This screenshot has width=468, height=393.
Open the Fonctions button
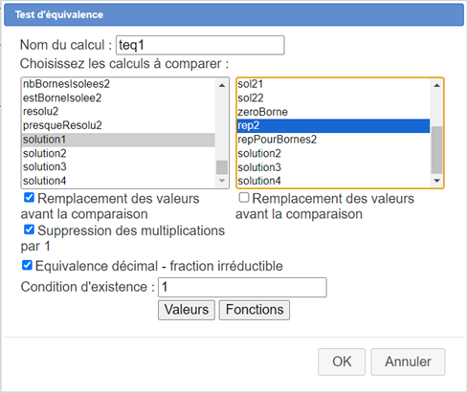click(255, 310)
